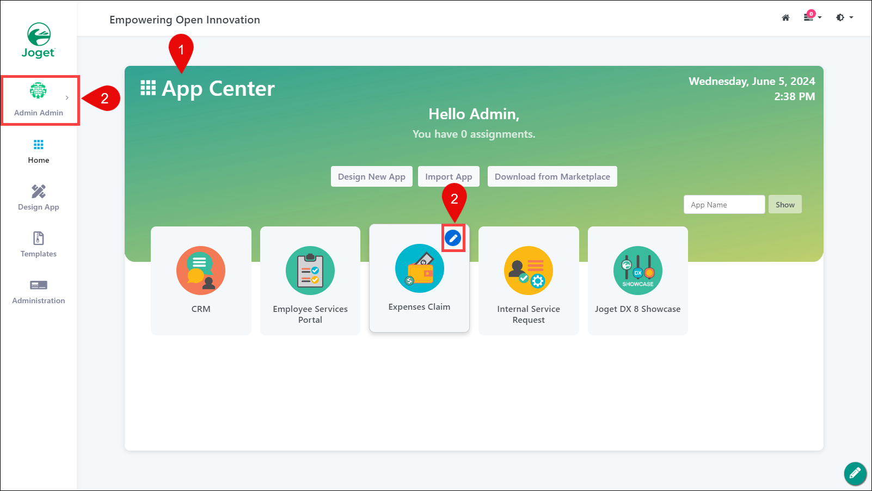Click Import App button
The height and width of the screenshot is (491, 872).
[x=449, y=176]
